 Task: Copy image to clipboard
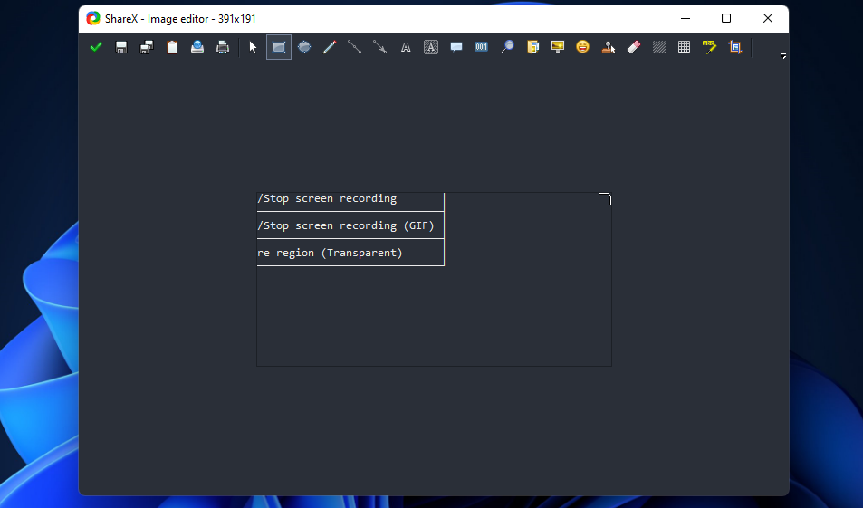pyautogui.click(x=172, y=47)
